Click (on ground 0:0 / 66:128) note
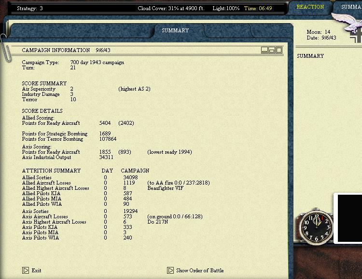The height and width of the screenshot is (279, 362). 175,216
